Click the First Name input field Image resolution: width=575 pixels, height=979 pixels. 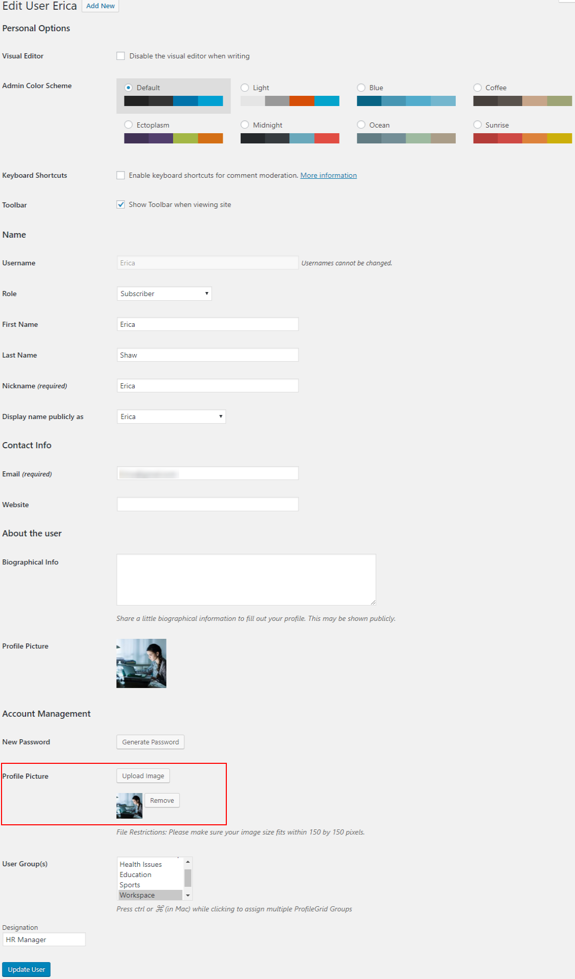click(207, 324)
